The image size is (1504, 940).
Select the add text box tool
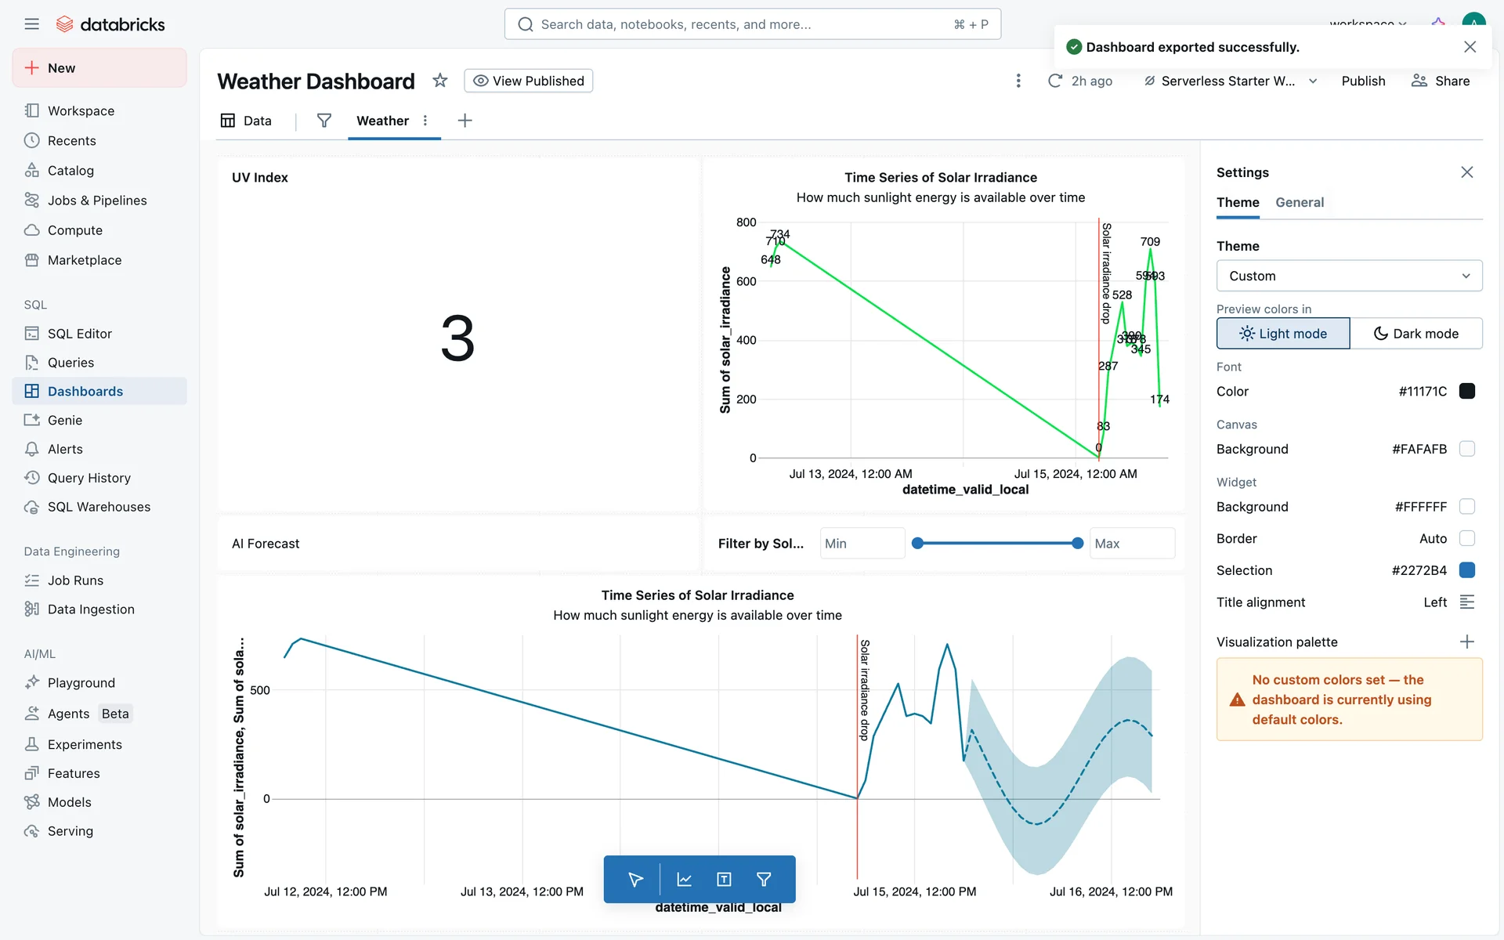point(724,880)
